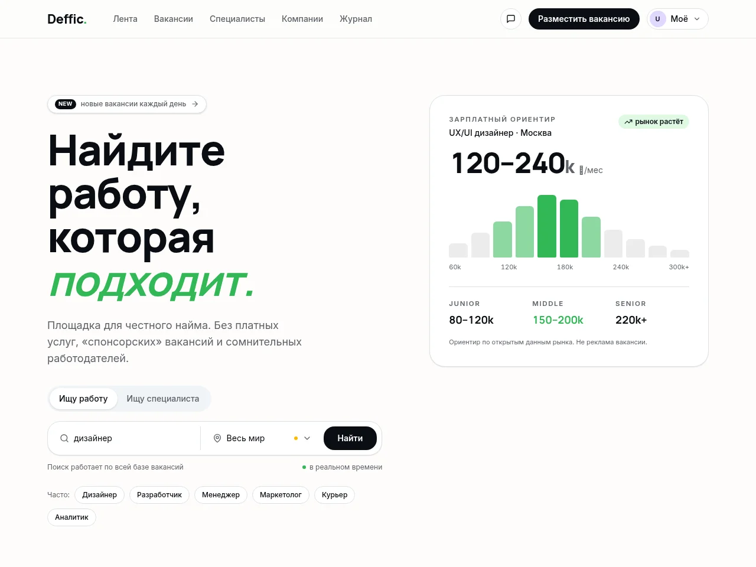Click the 240k axis label
The image size is (756, 567).
(x=621, y=267)
